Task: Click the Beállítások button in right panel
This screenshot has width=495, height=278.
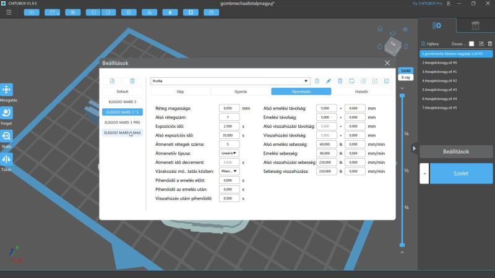Action: (456, 151)
